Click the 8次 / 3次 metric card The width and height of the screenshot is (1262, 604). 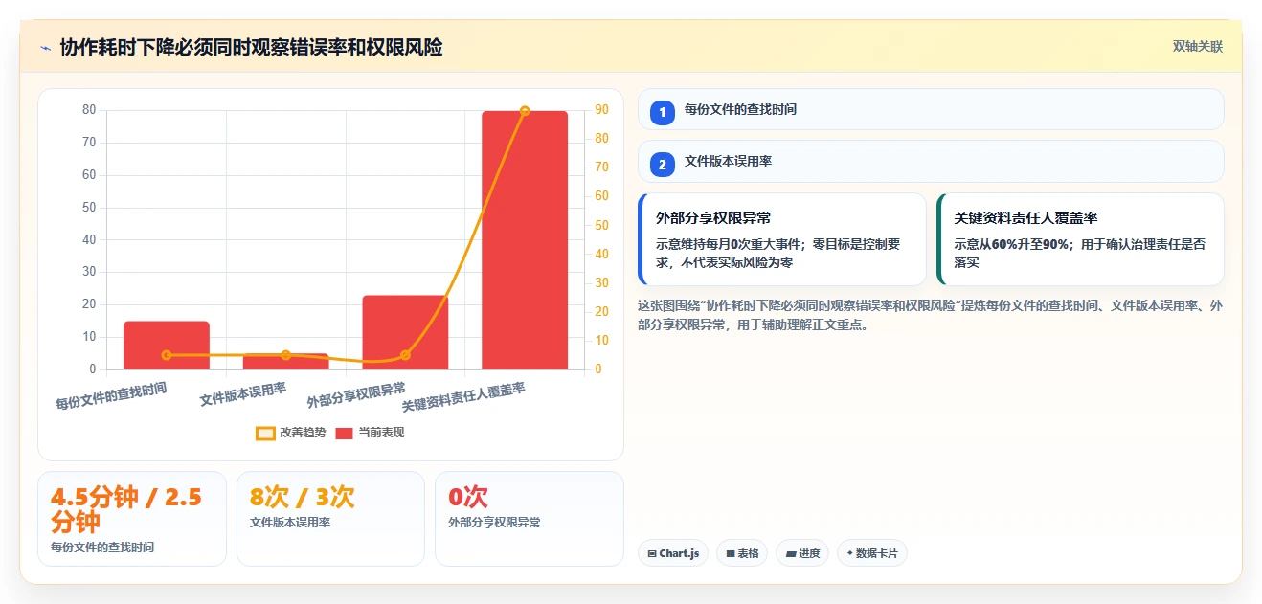point(330,519)
